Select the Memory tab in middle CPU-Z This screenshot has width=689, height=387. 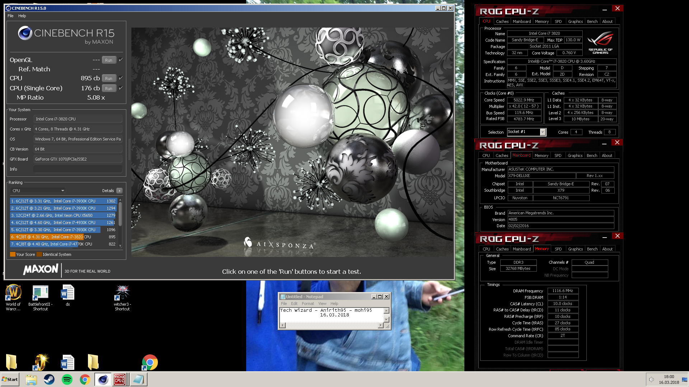pyautogui.click(x=542, y=156)
